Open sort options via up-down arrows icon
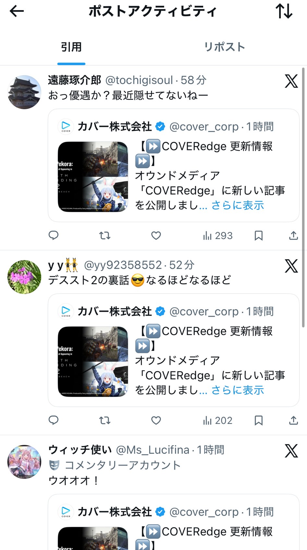 [284, 11]
